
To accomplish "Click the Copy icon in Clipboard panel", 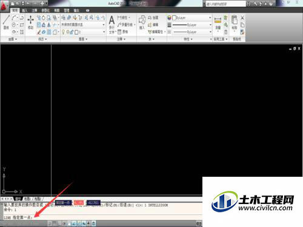I will 242,25.
